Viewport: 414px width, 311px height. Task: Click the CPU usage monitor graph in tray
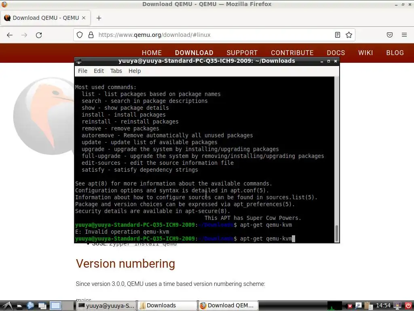[334, 306]
